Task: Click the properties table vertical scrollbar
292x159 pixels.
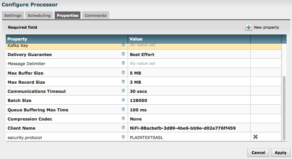Action: [285, 108]
